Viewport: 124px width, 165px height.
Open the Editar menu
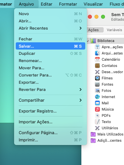(x=47, y=4)
